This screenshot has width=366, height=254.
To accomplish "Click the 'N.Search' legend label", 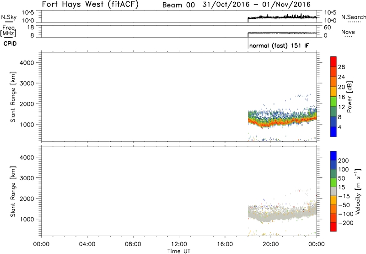I will pyautogui.click(x=353, y=17).
